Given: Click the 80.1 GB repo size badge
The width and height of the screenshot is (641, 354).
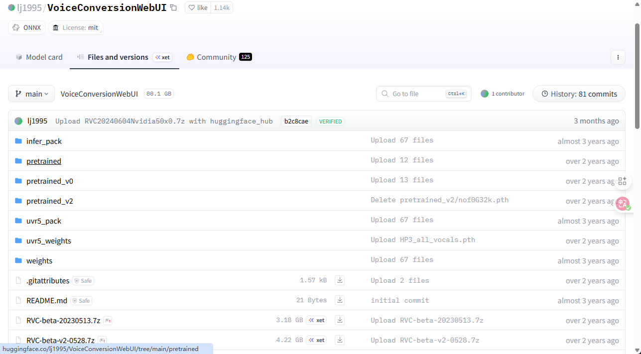Looking at the screenshot, I should [x=159, y=94].
